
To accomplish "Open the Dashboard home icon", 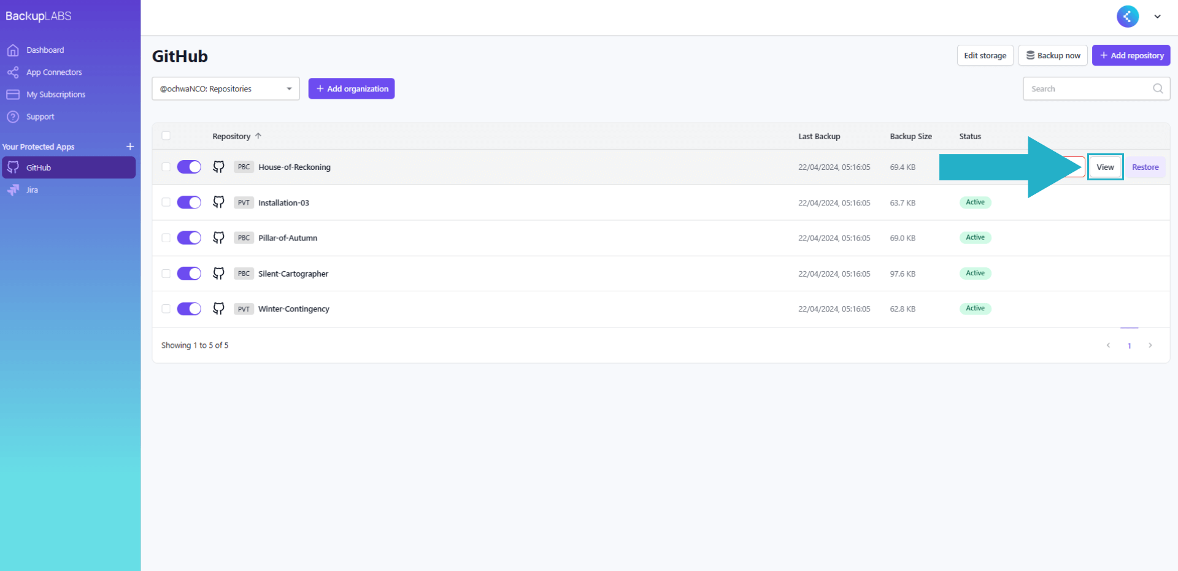I will (13, 50).
